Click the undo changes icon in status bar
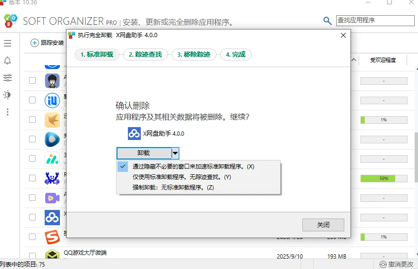 (x=383, y=264)
